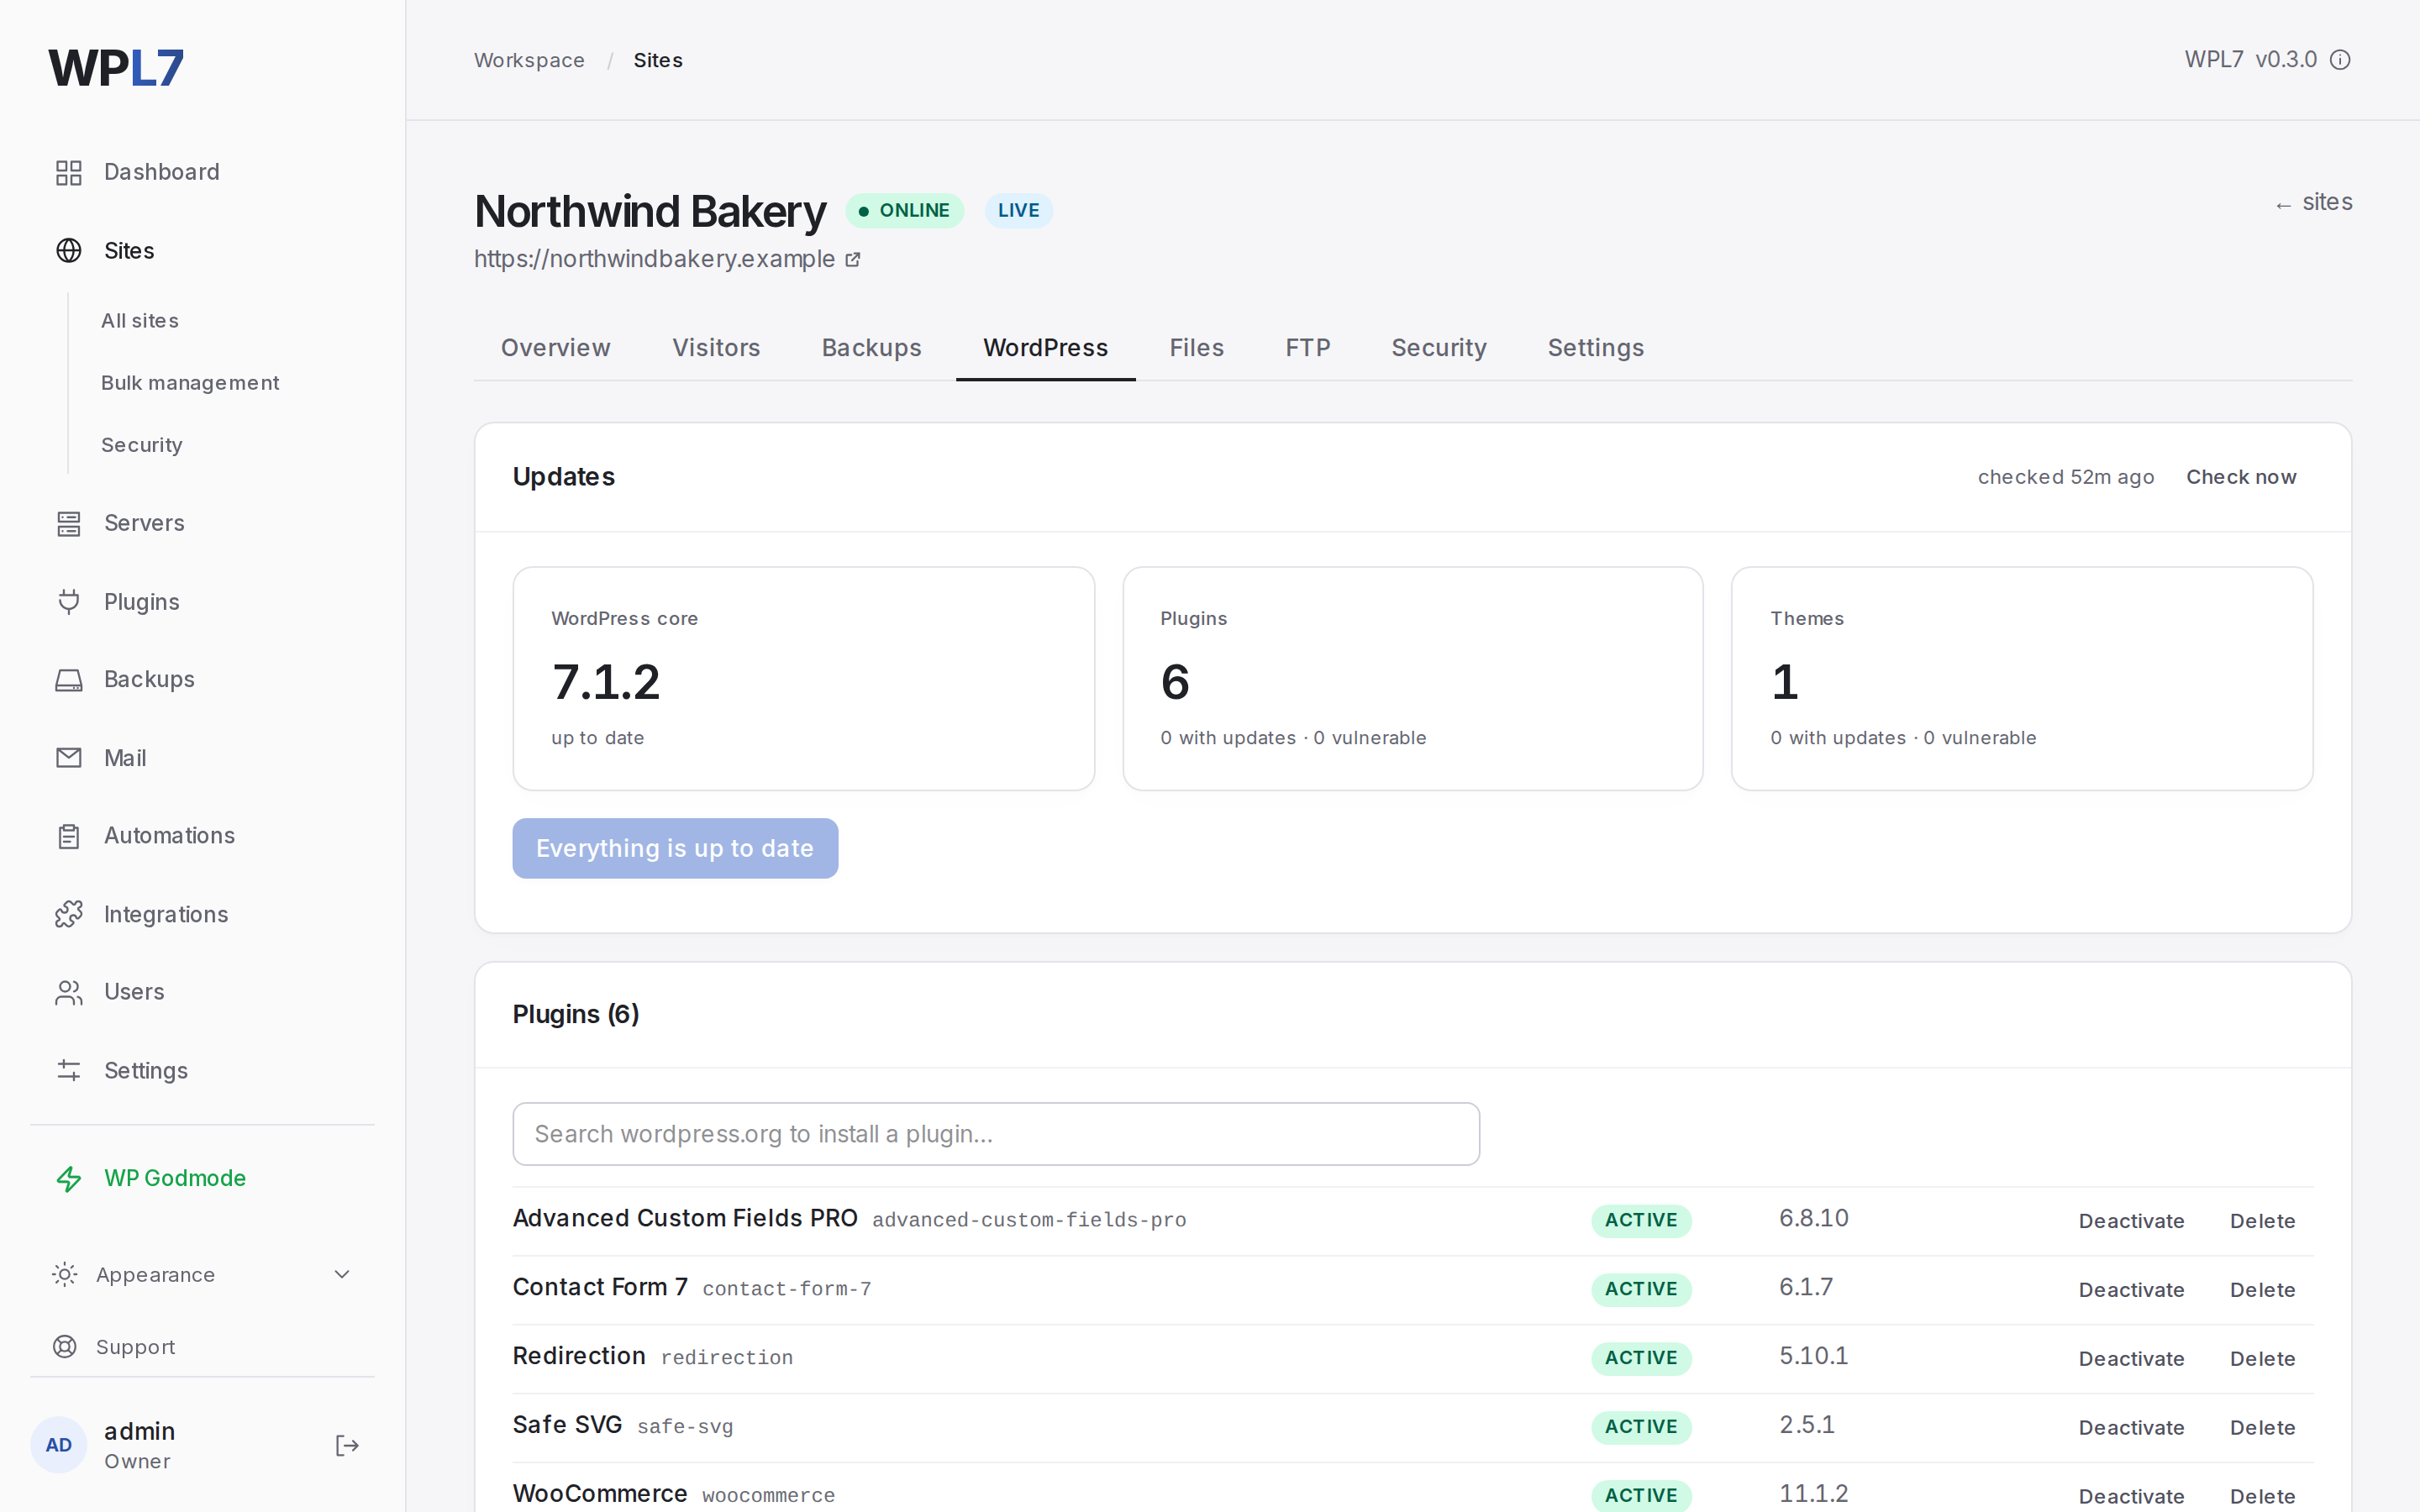Open the site Backups tab
The height and width of the screenshot is (1512, 2420).
pyautogui.click(x=871, y=348)
